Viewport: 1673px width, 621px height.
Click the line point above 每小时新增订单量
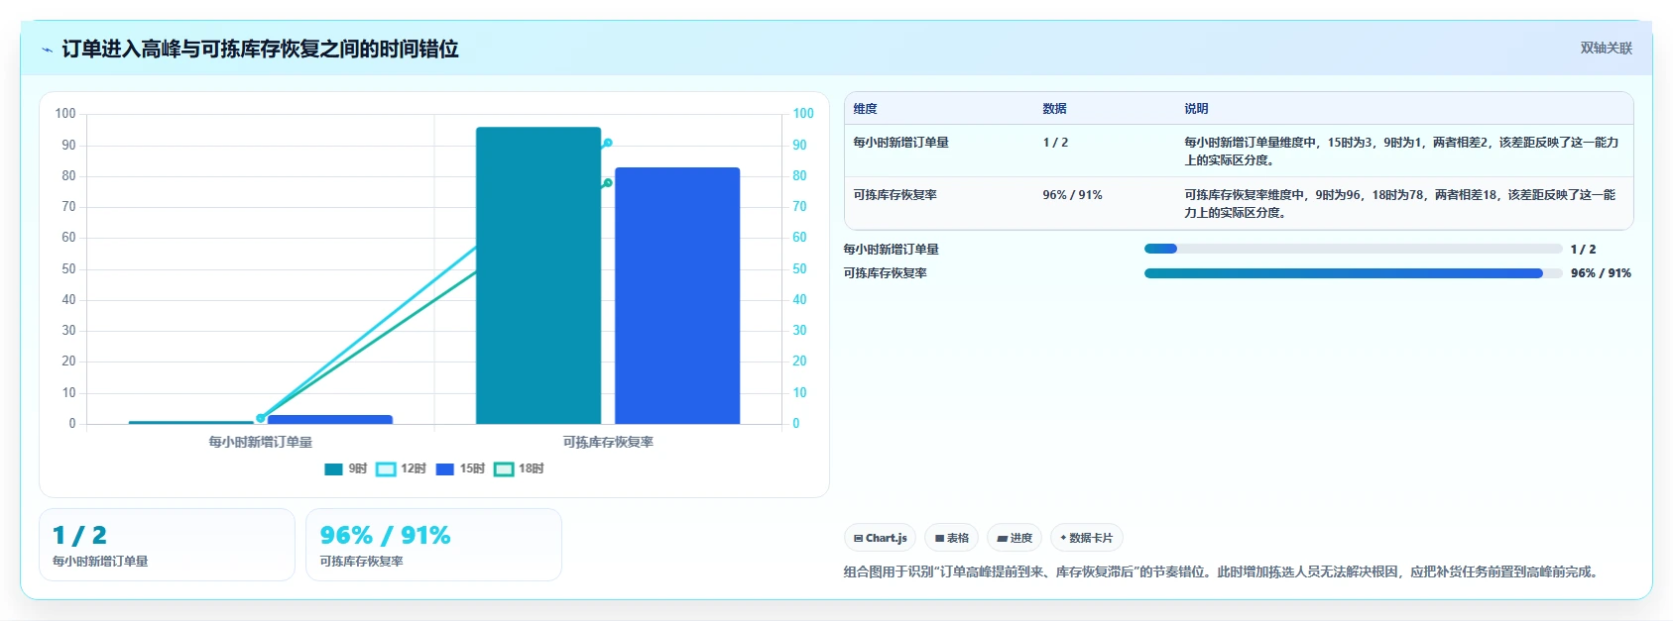(261, 418)
